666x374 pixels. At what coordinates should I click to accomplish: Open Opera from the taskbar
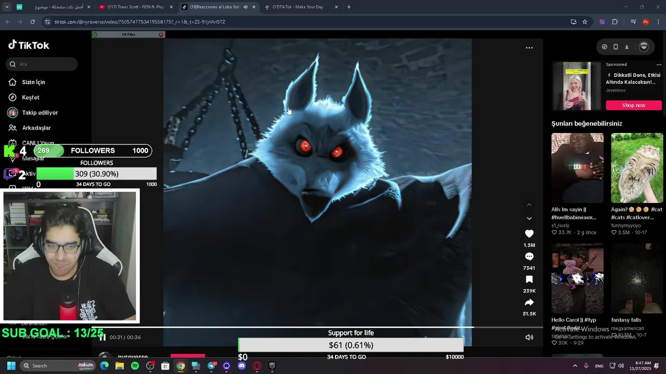click(x=257, y=366)
